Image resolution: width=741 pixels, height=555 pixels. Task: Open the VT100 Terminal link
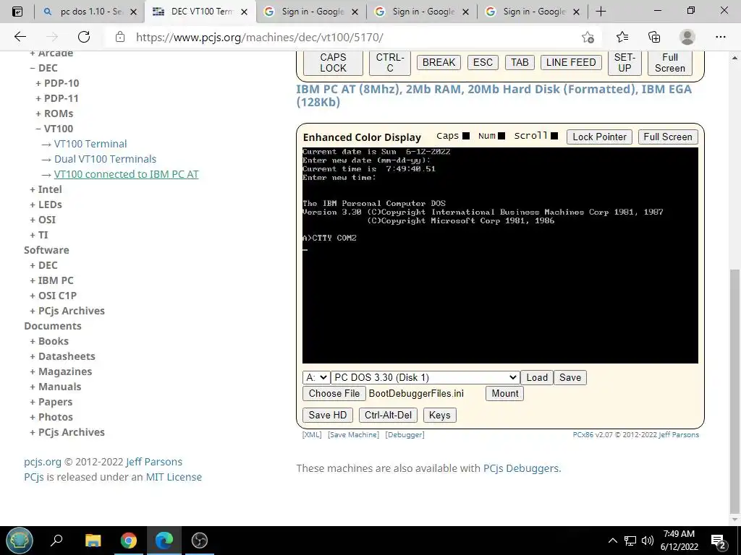click(x=90, y=144)
